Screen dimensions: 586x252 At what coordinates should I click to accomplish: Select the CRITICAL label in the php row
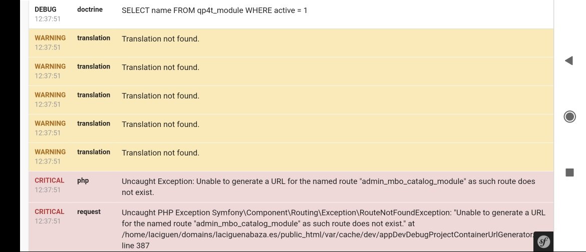tap(50, 180)
